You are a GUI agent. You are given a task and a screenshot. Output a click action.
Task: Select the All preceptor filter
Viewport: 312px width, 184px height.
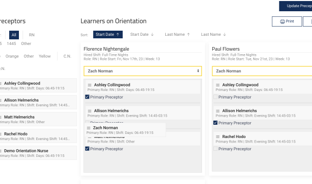tap(14, 35)
